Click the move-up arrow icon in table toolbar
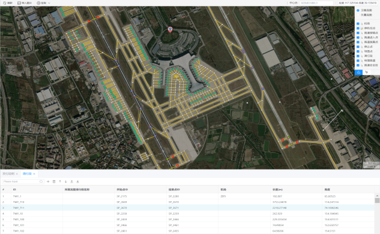 click(x=60, y=181)
